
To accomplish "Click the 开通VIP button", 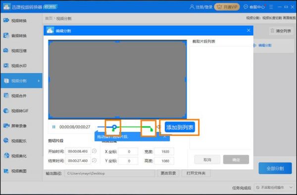I will click(x=227, y=7).
